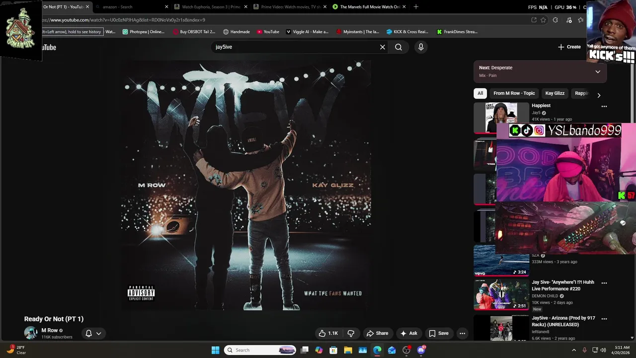Select From M Row - Topic chip
Viewport: 636px width, 358px height.
click(514, 93)
